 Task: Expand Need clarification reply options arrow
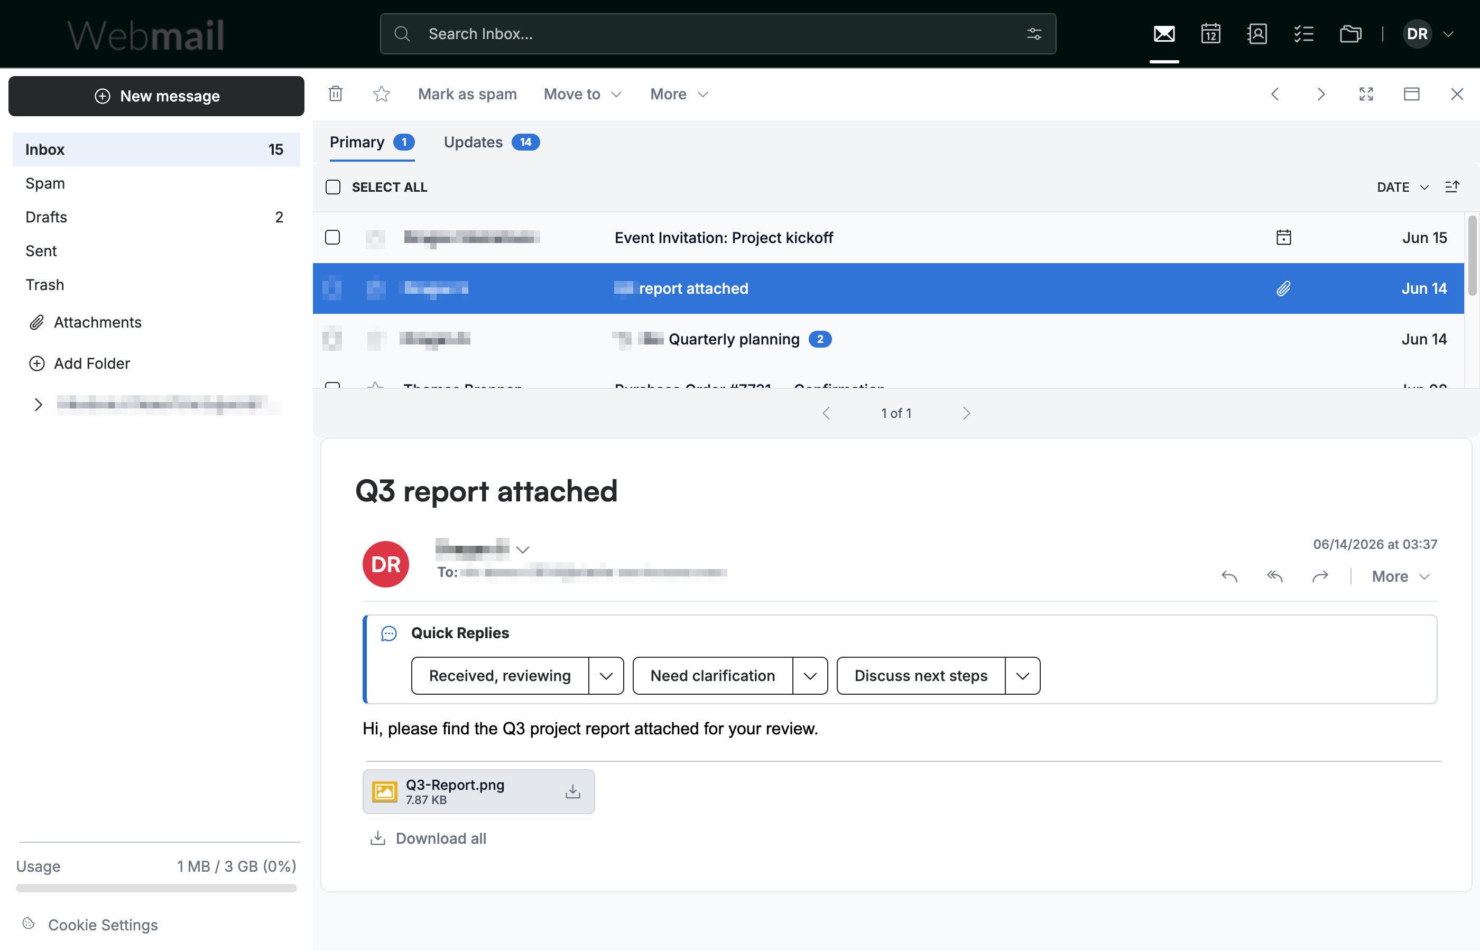(x=810, y=676)
